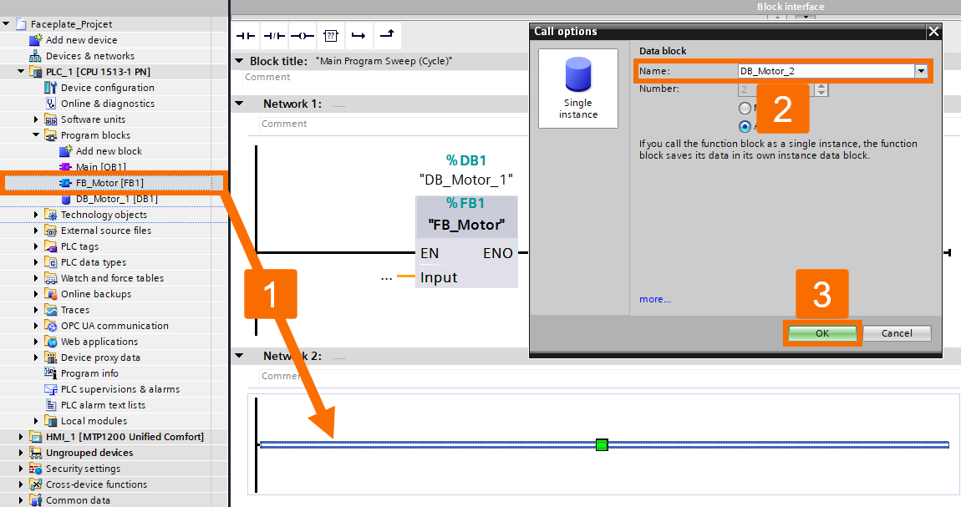Viewport: 961px width, 507px height.
Task: Select the normally closed contact tool
Action: [x=273, y=35]
